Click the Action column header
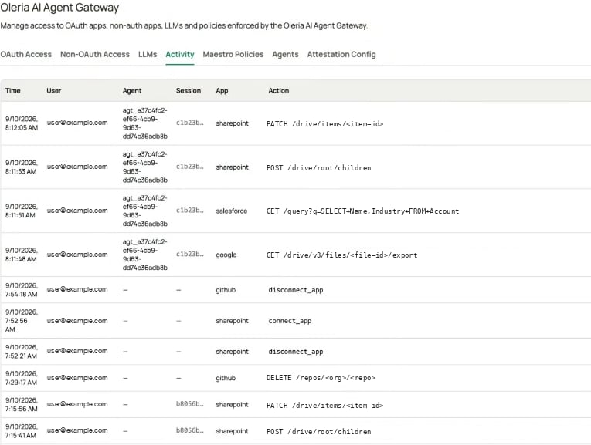591x445 pixels. coord(279,90)
